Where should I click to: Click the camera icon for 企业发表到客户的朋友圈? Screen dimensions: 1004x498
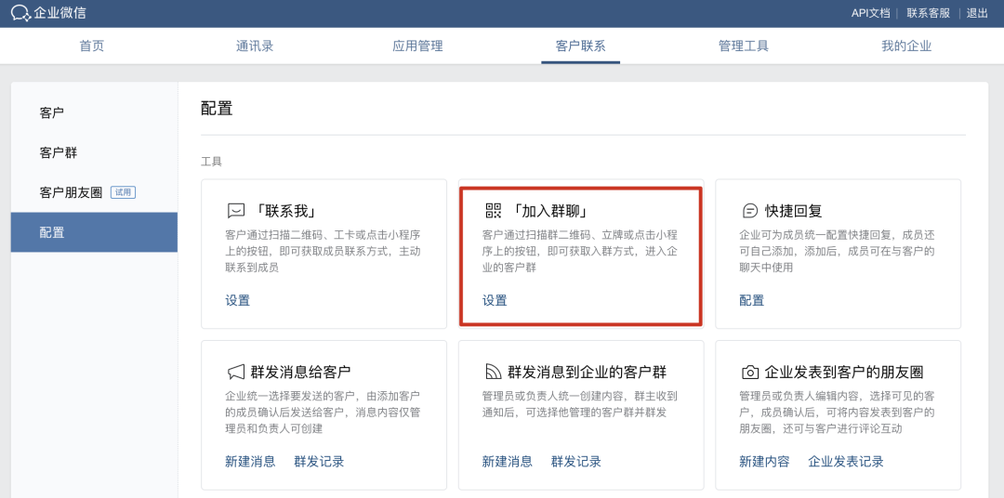pos(750,372)
